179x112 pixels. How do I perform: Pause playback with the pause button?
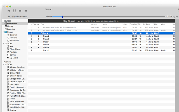14,11
